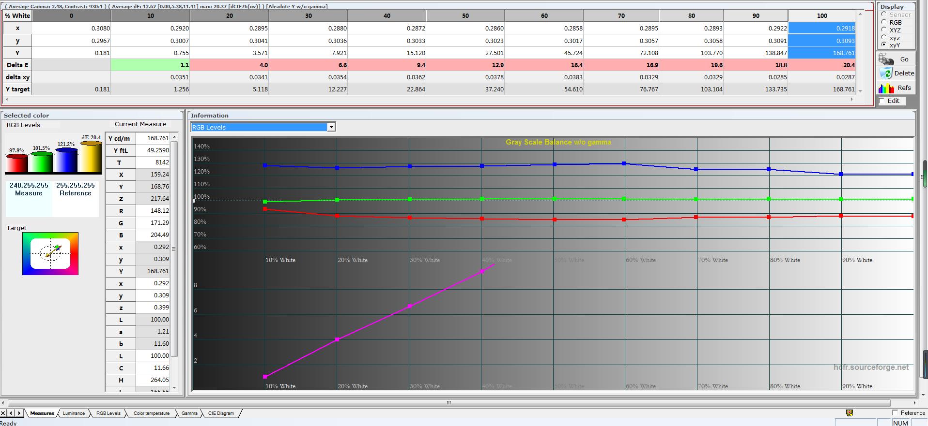Click the Delete recycle bin icon
This screenshot has width=928, height=426.
pyautogui.click(x=886, y=73)
